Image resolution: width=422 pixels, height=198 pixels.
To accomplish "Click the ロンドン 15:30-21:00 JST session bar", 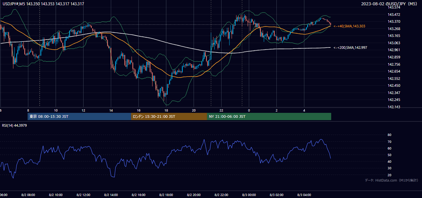I will pos(169,116).
